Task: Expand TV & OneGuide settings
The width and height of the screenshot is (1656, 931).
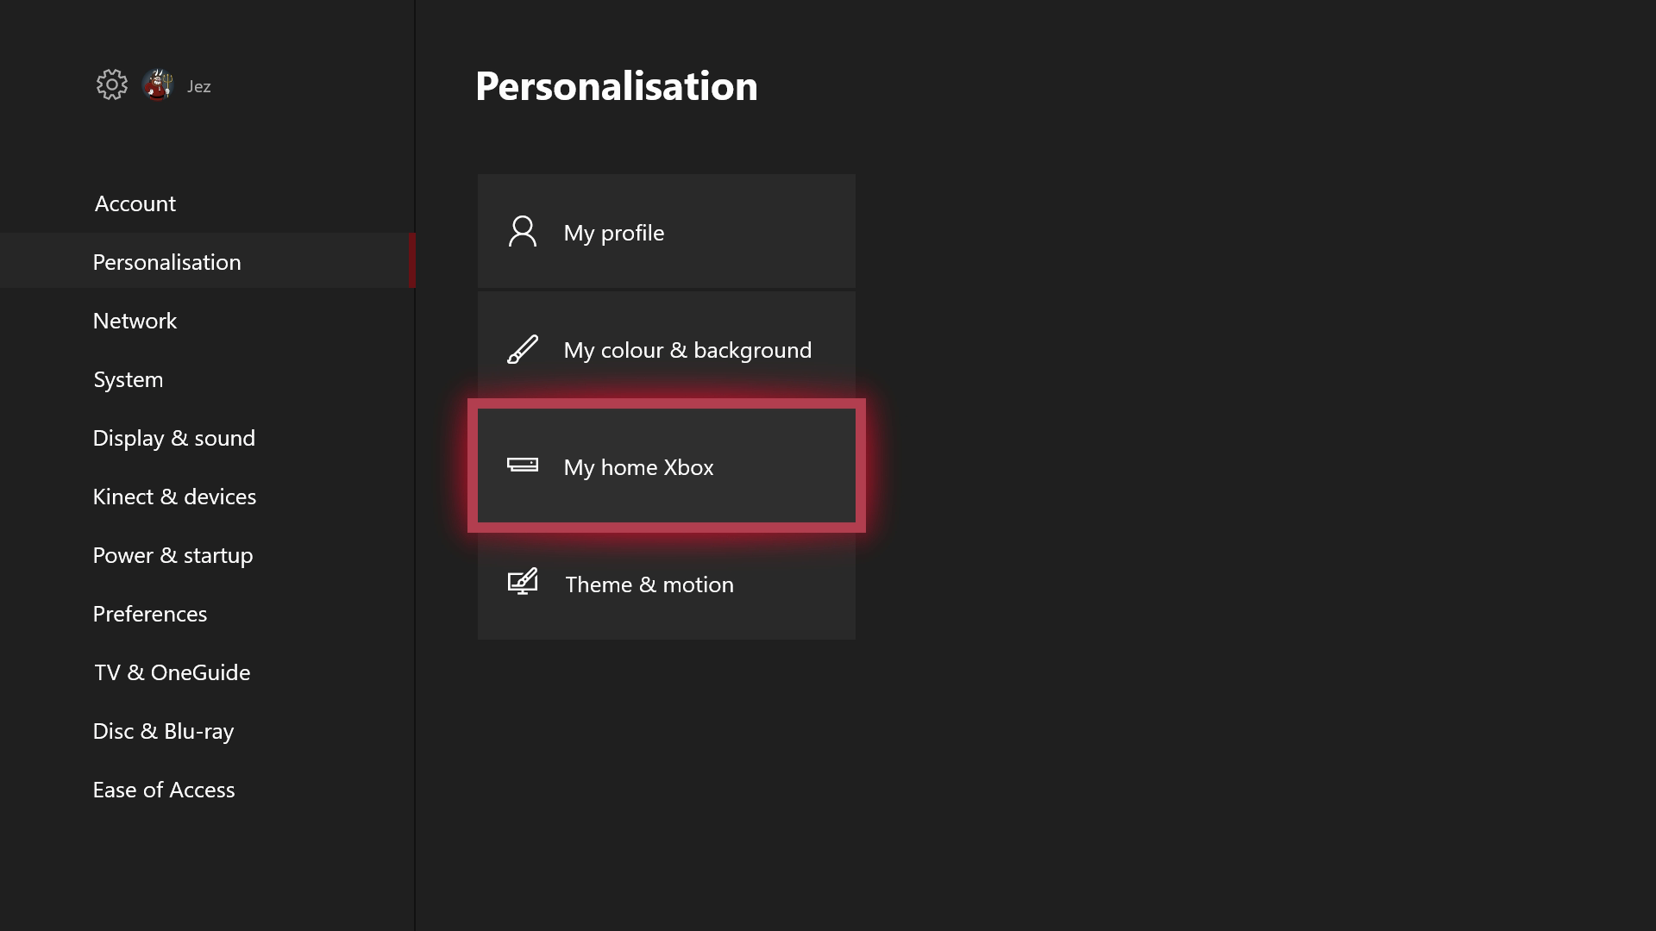Action: point(172,671)
